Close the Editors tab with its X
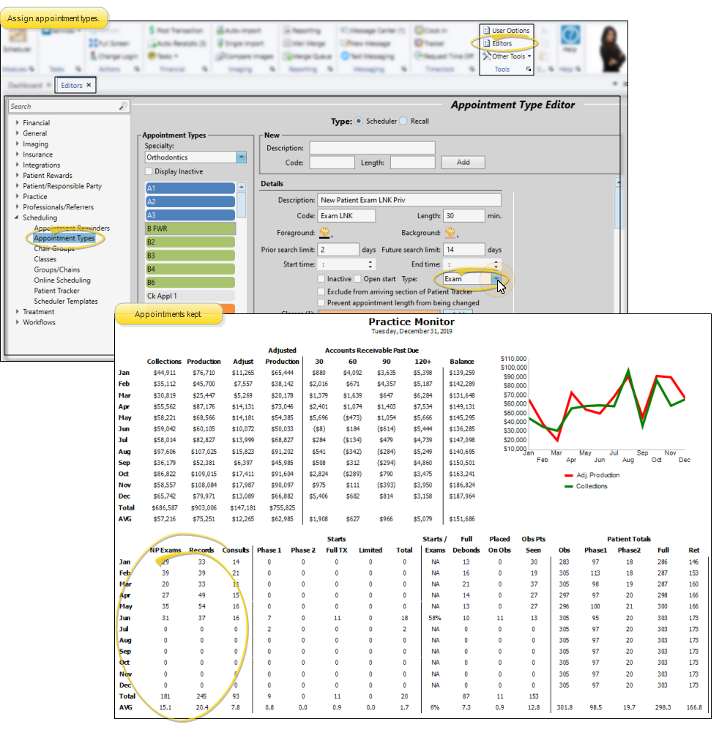Viewport: 719px width, 730px height. (89, 86)
